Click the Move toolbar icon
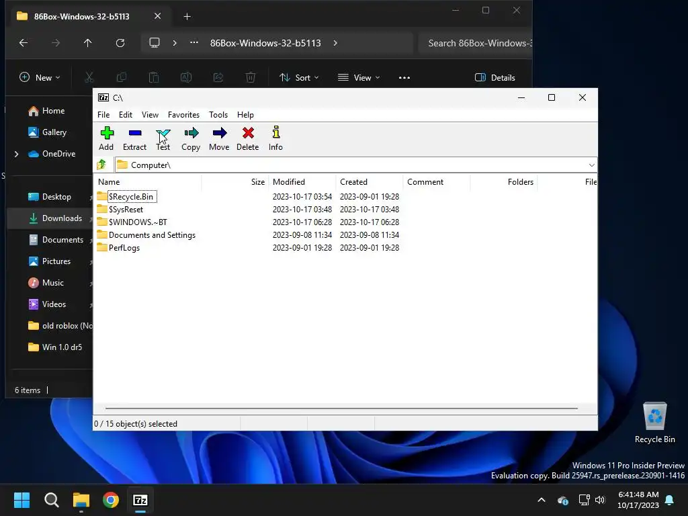Image resolution: width=688 pixels, height=516 pixels. click(219, 138)
